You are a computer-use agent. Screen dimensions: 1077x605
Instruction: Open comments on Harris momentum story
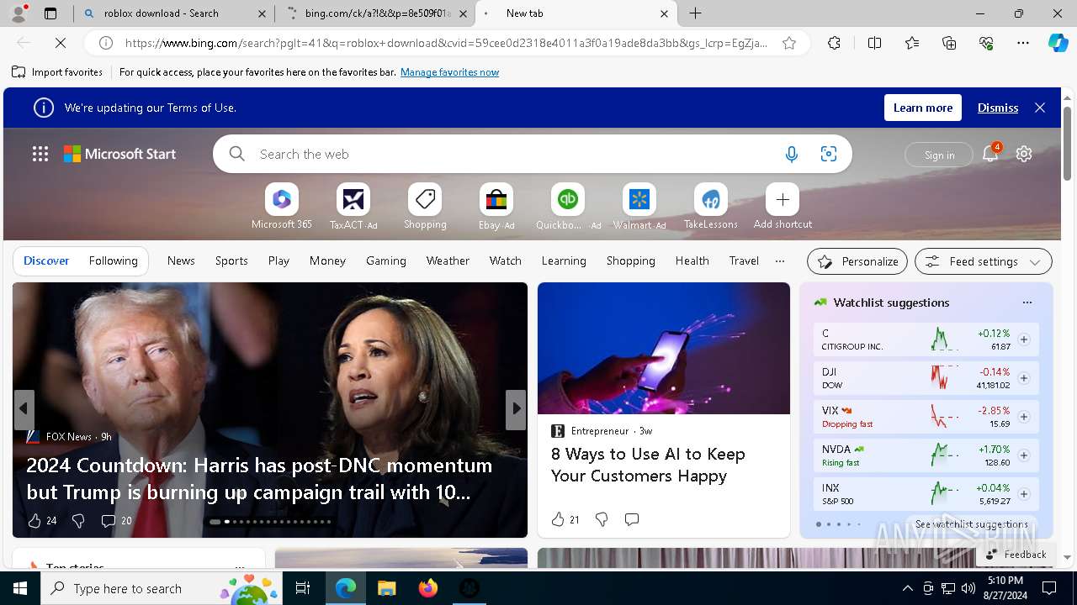point(116,521)
